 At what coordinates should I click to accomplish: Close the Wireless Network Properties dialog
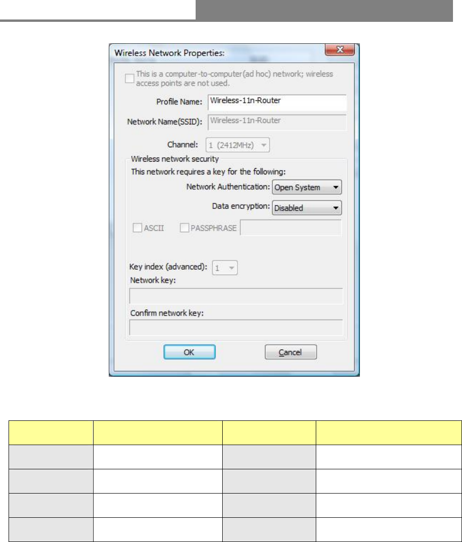tap(339, 49)
